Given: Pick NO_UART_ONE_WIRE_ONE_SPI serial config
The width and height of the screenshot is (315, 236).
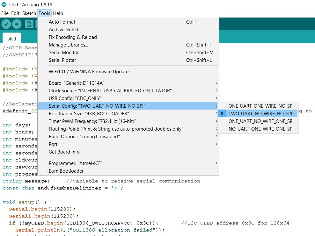Looking at the screenshot, I should click(261, 129).
